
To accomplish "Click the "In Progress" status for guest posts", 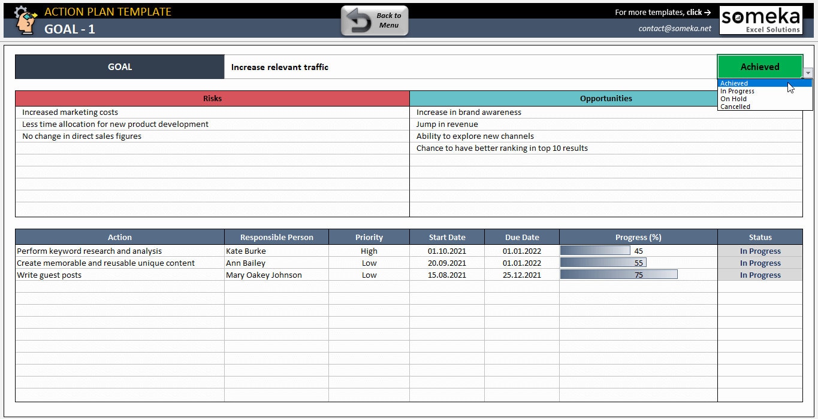I will [759, 274].
